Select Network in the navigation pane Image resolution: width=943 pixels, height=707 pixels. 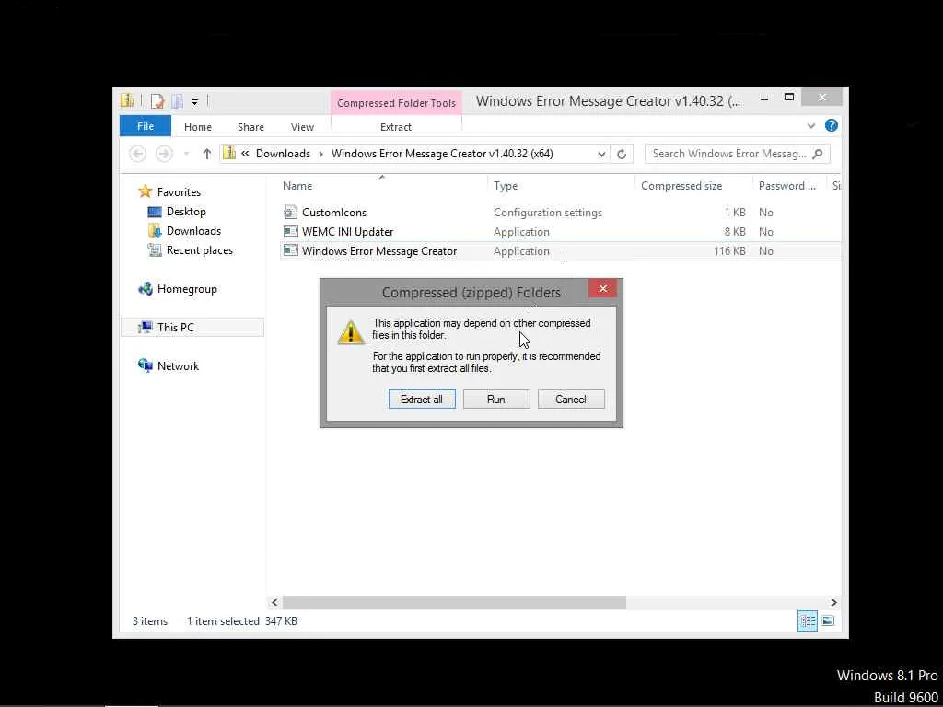pyautogui.click(x=178, y=365)
